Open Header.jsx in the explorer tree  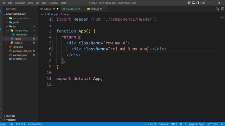click(21, 35)
